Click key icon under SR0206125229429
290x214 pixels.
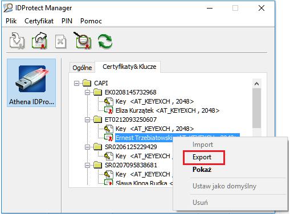pos(109,156)
